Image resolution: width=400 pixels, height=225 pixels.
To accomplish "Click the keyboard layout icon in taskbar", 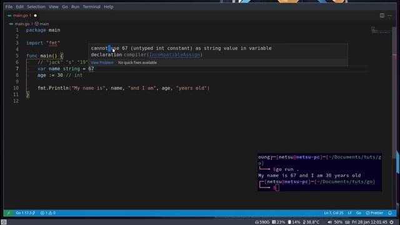I will point(347,222).
